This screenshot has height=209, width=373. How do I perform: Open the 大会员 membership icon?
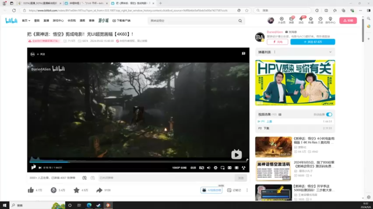[x=282, y=20]
